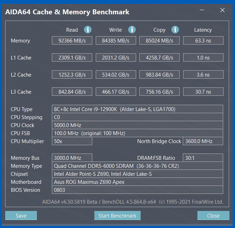The width and height of the screenshot is (235, 228).
Task: Click the L2 Cache Read 1252.3 GB/s value
Action: [72, 74]
